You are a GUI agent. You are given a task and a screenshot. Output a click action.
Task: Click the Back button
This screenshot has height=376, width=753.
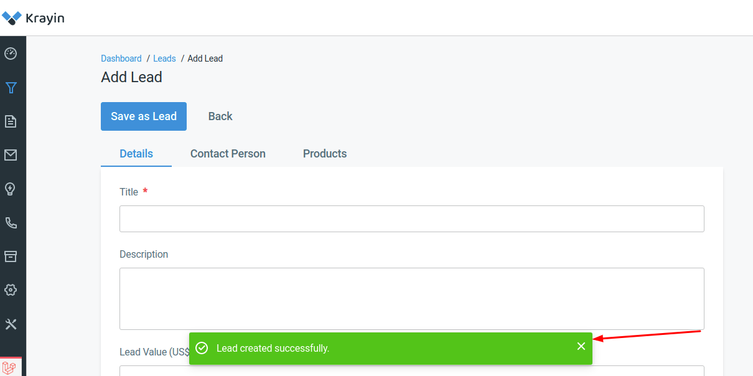220,116
